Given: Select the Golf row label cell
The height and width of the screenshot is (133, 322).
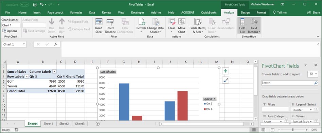Looking at the screenshot, I should pyautogui.click(x=18, y=81).
